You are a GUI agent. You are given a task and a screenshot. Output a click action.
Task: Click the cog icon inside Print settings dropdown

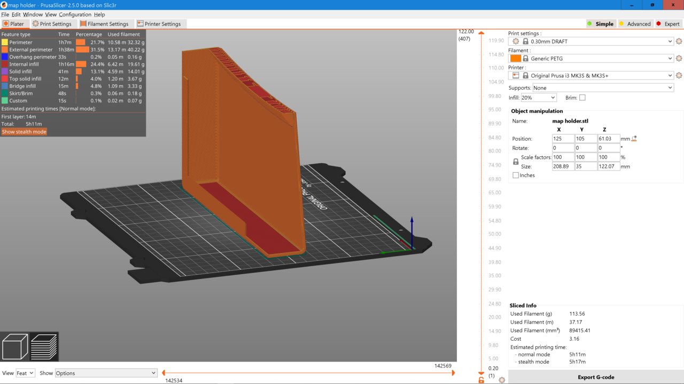[516, 41]
